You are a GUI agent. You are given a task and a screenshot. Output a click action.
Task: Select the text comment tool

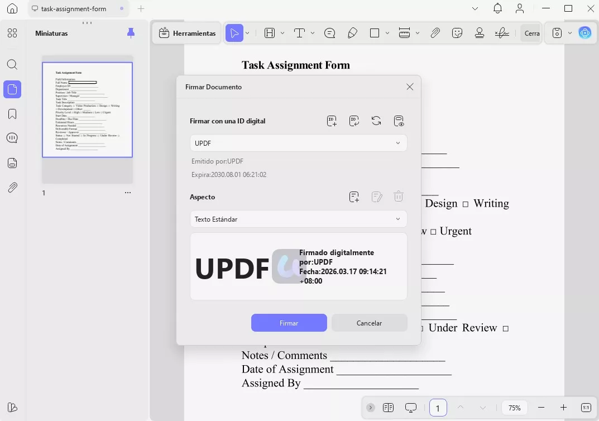click(x=299, y=34)
